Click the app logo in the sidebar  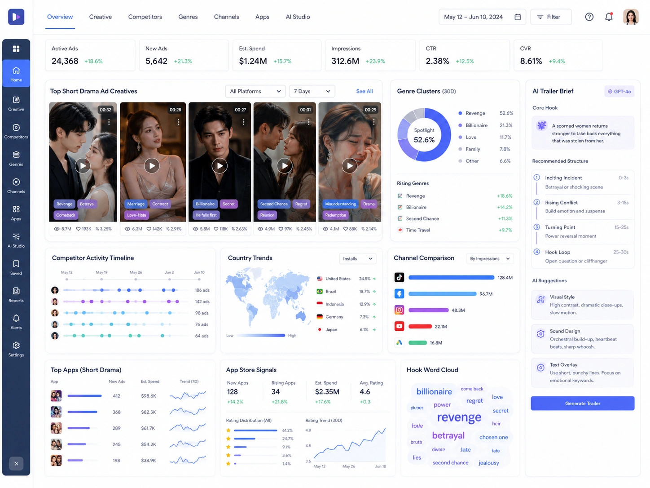click(16, 17)
